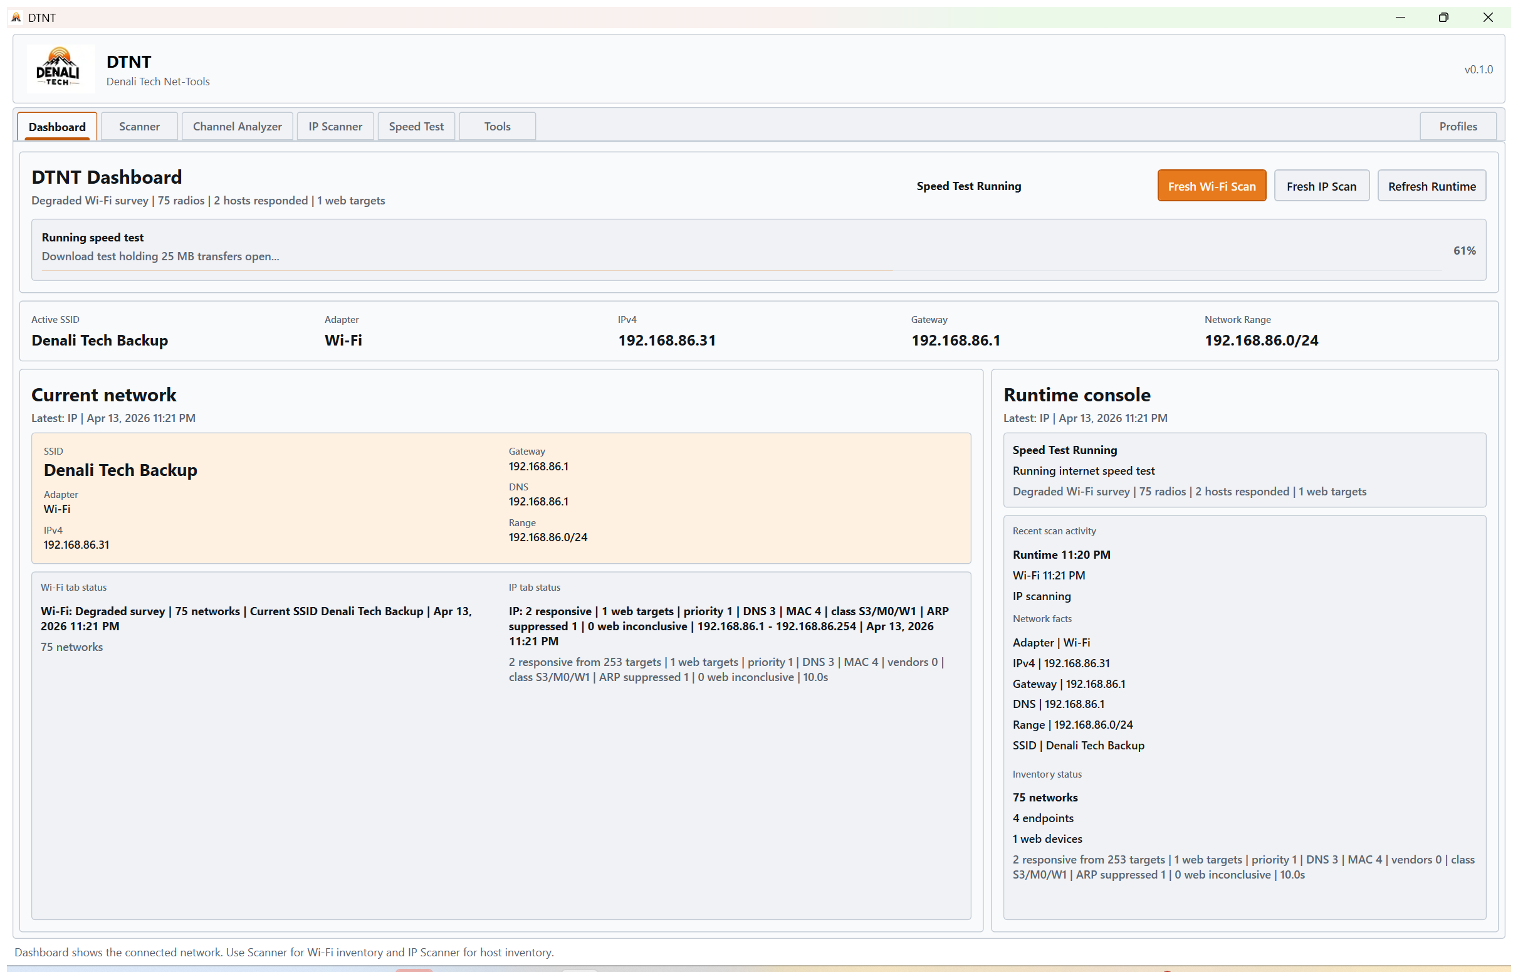Open the Speed Test tab
The height and width of the screenshot is (972, 1518).
416,126
